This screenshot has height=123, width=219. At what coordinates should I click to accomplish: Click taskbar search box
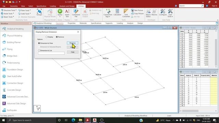coord(31,120)
